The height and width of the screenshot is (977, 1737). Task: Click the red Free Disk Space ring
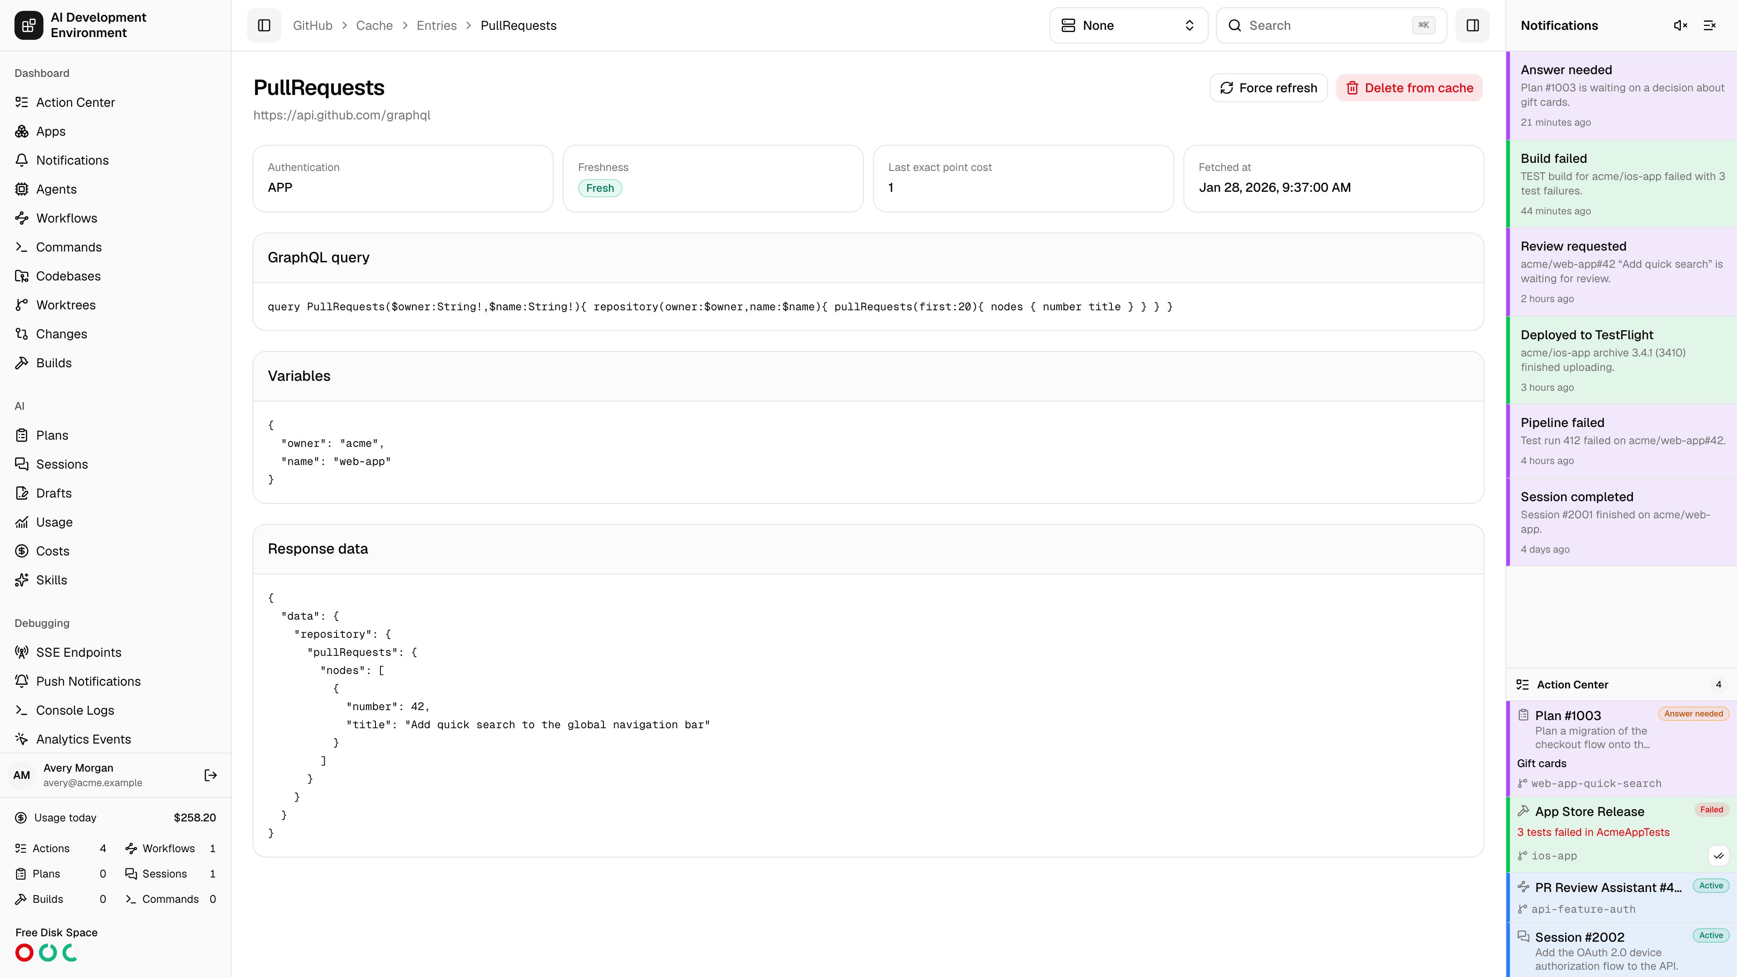point(24,953)
